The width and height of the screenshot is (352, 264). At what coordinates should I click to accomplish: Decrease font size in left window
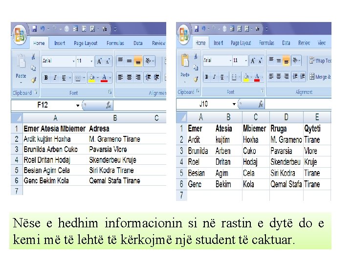pos(108,61)
